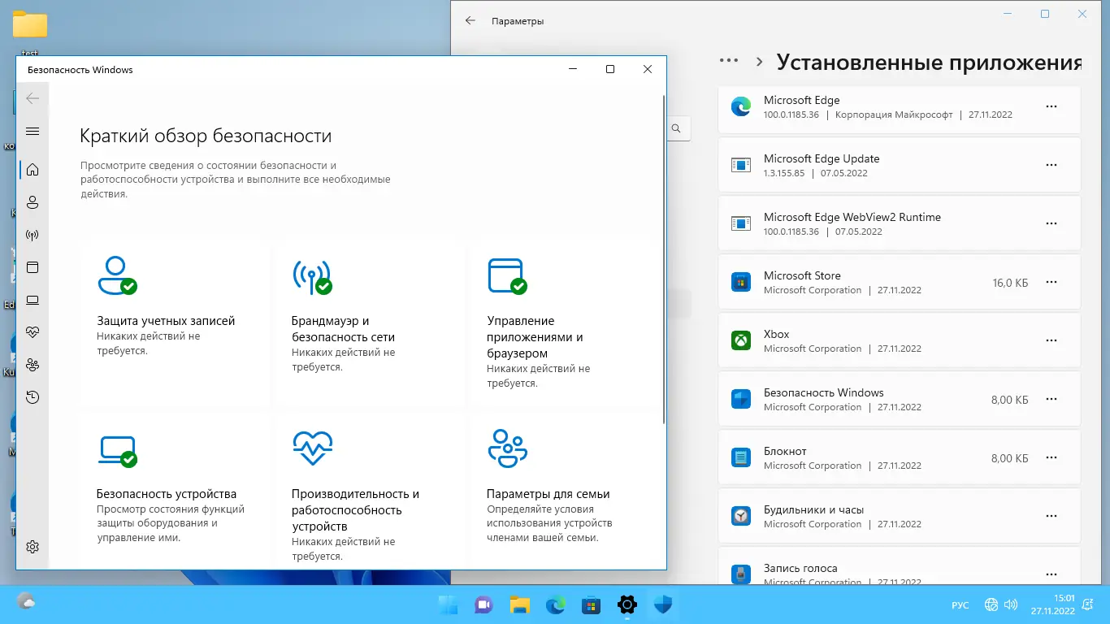Viewport: 1110px width, 624px height.
Task: Open the Home icon in Windows Security sidebar
Action: click(x=32, y=169)
